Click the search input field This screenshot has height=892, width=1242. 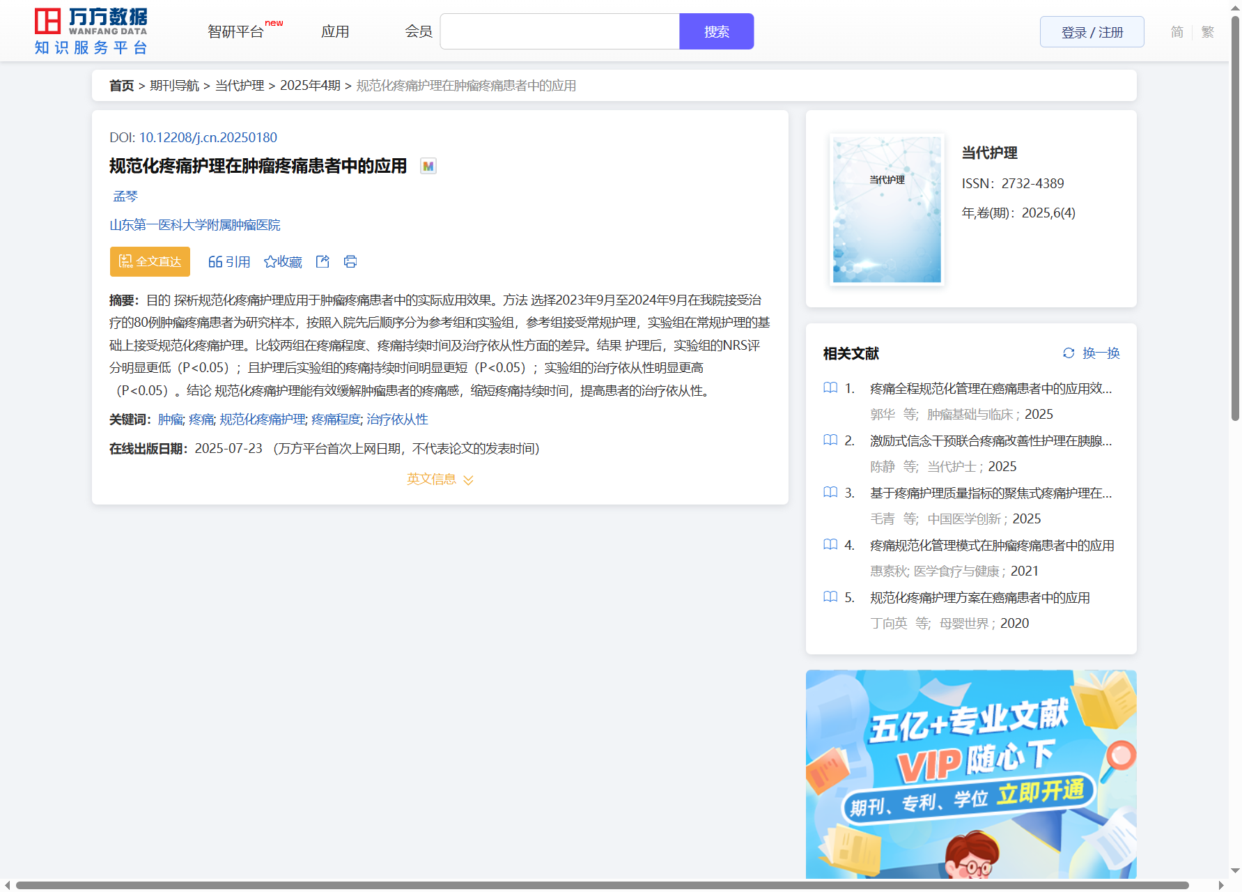[559, 32]
